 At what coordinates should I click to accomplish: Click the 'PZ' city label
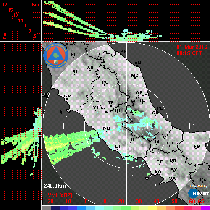click(x=203, y=179)
